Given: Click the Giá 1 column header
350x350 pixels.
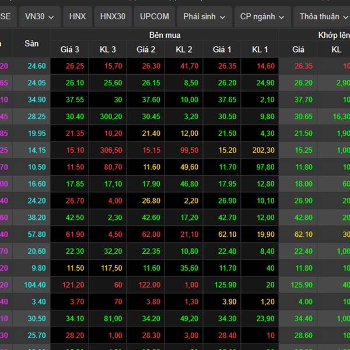Looking at the screenshot, I should (x=222, y=50).
